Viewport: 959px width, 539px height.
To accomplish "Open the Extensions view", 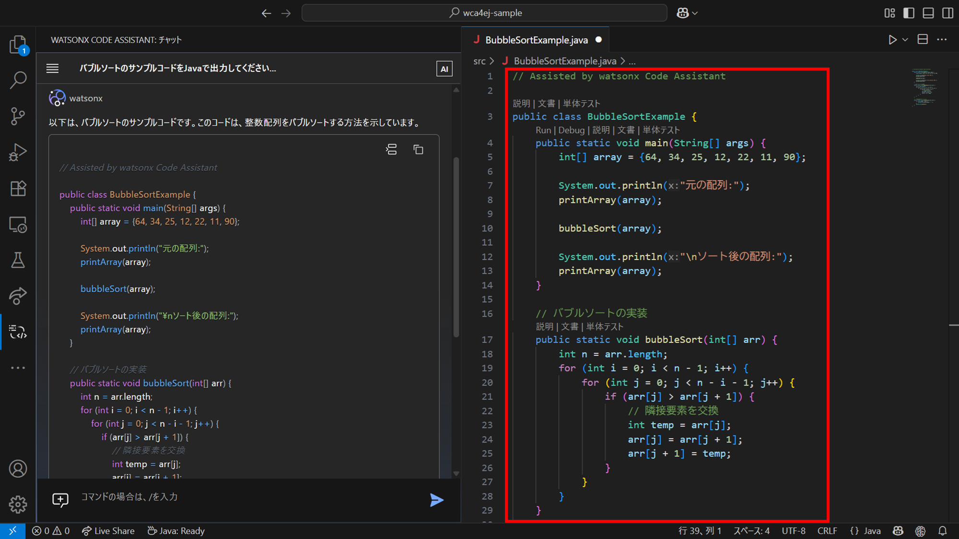I will [x=18, y=188].
